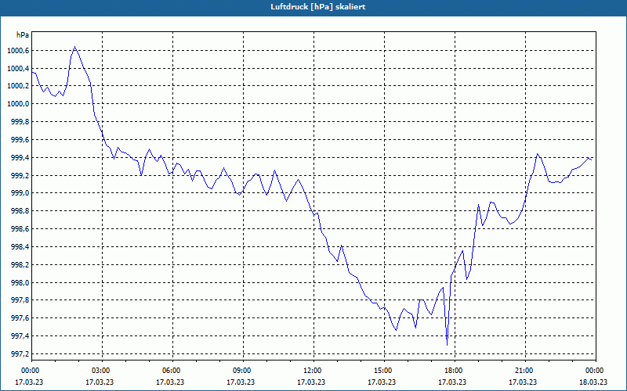
Task: Select the 997,6 pressure value
Action: (x=20, y=318)
